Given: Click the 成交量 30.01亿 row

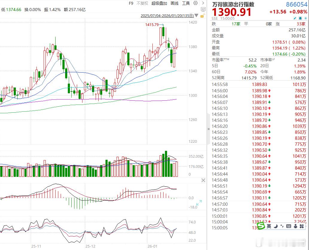Looking at the screenshot, I should [258, 36].
